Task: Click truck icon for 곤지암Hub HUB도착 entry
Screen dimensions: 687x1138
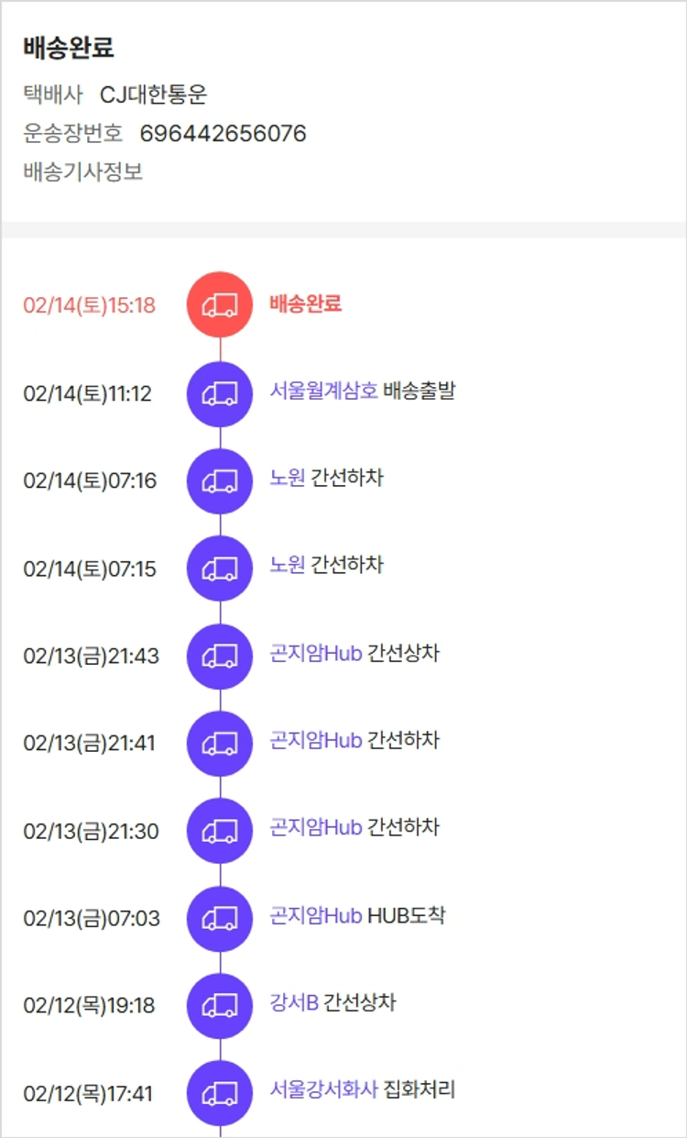Action: click(x=220, y=918)
